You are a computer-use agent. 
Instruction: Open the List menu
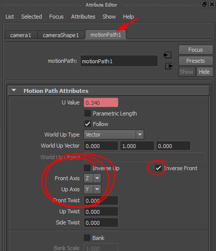pos(10,17)
